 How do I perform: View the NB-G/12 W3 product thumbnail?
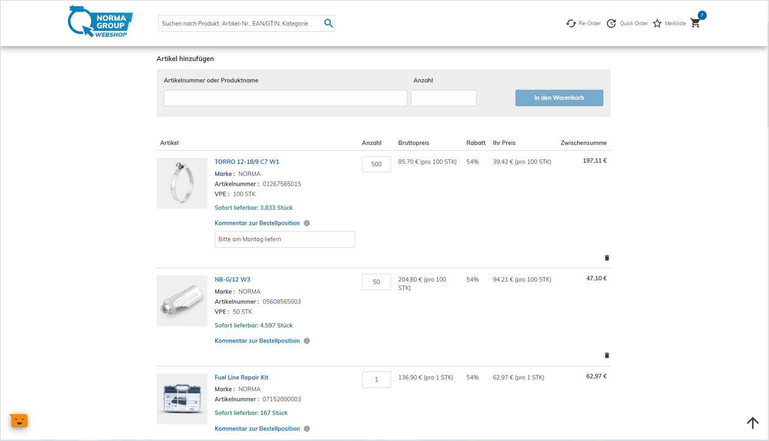click(x=182, y=301)
